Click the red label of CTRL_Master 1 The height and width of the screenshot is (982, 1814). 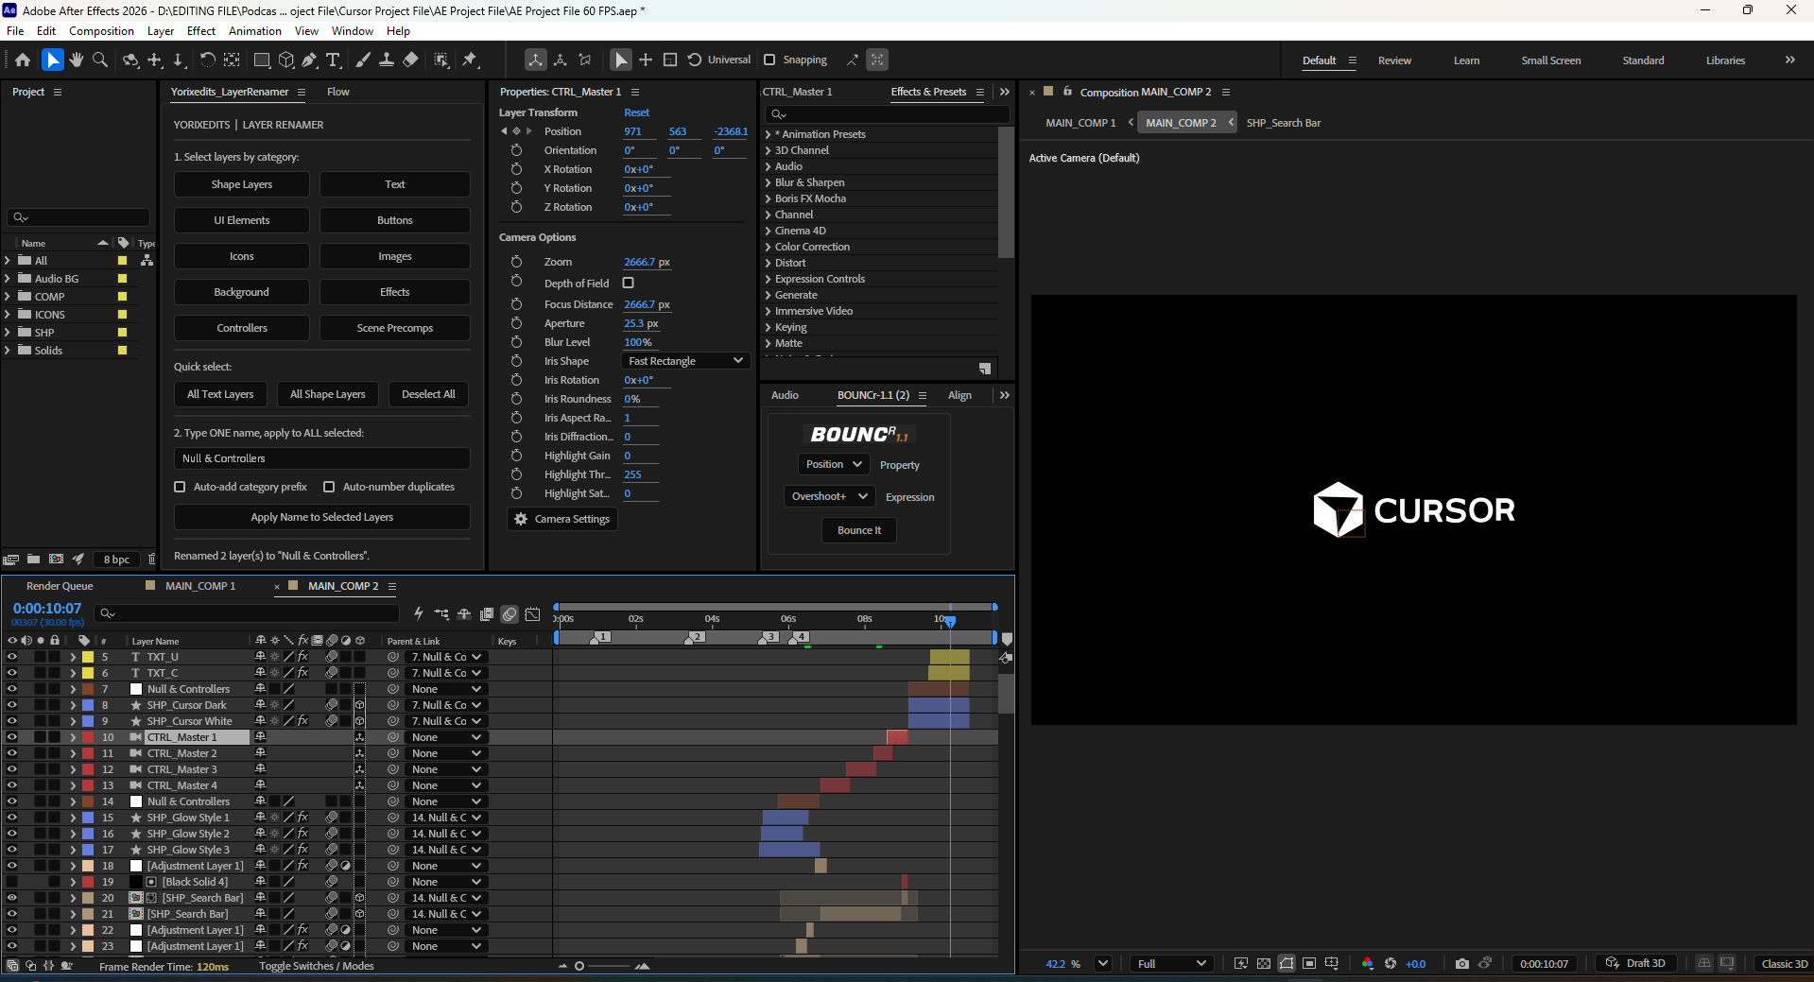tap(88, 737)
